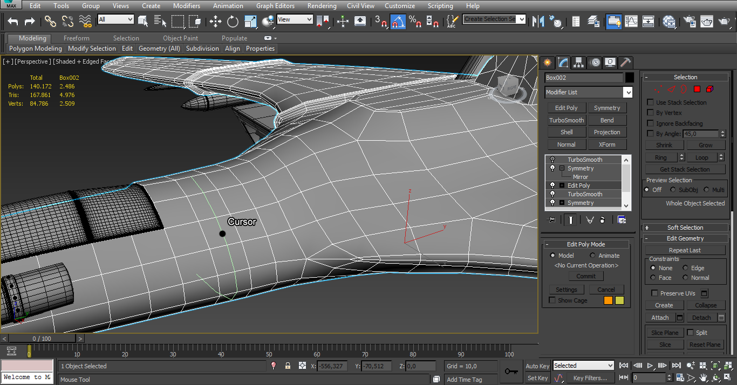Open the Modifier List dropdown
The height and width of the screenshot is (385, 737).
click(627, 93)
